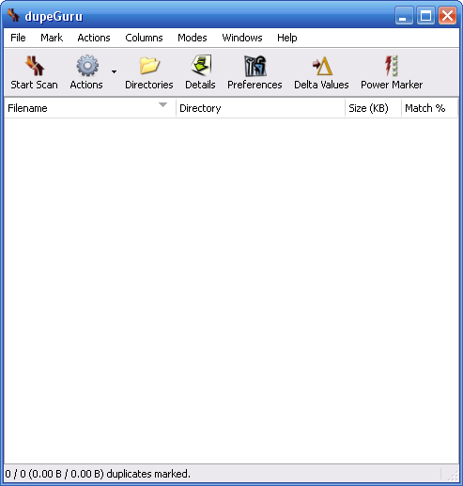Image resolution: width=463 pixels, height=486 pixels.
Task: Open Preferences tools icon
Action: coord(255,66)
